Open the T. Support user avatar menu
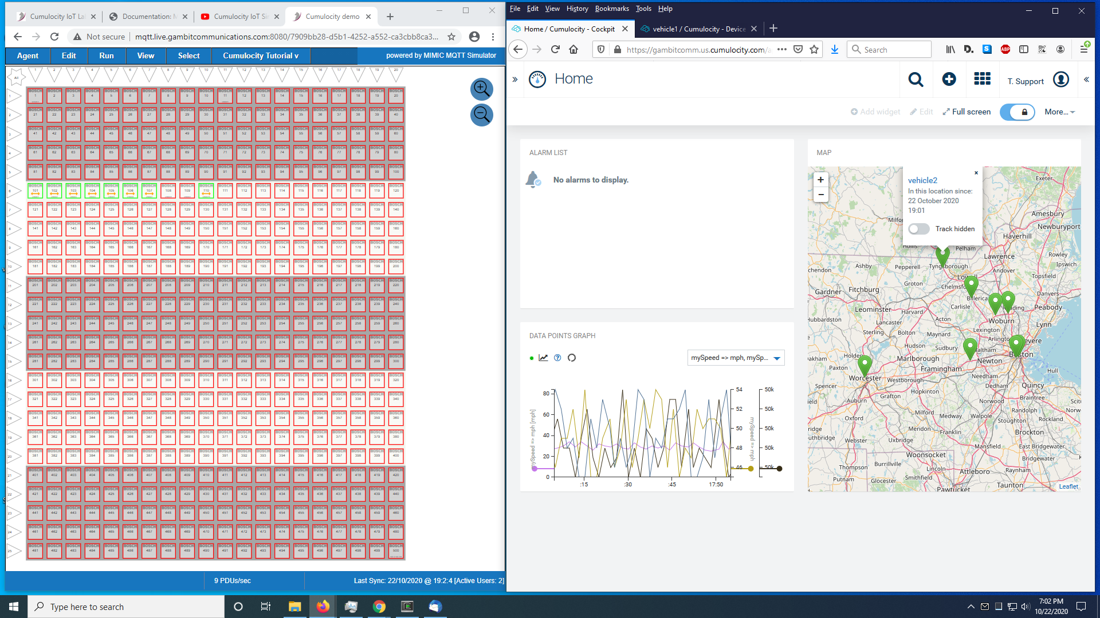The height and width of the screenshot is (618, 1100). [x=1061, y=80]
